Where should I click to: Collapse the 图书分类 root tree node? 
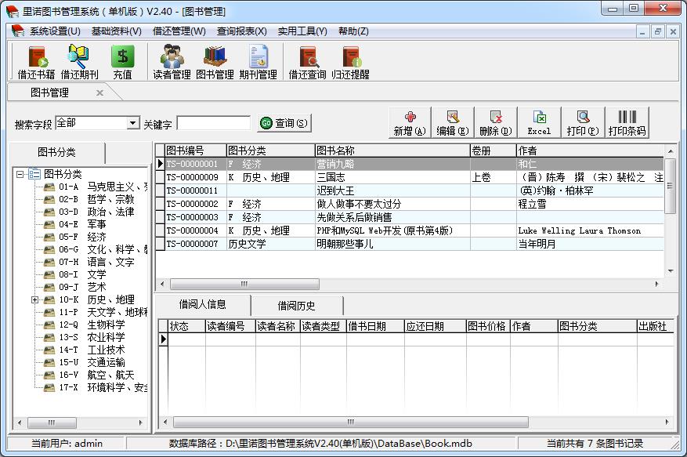[20, 174]
